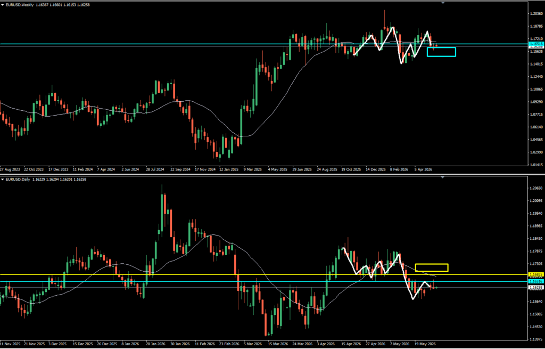This screenshot has width=545, height=349.
Task: Click the 8 Feb 2026 date on Weekly timeline
Action: pos(399,170)
